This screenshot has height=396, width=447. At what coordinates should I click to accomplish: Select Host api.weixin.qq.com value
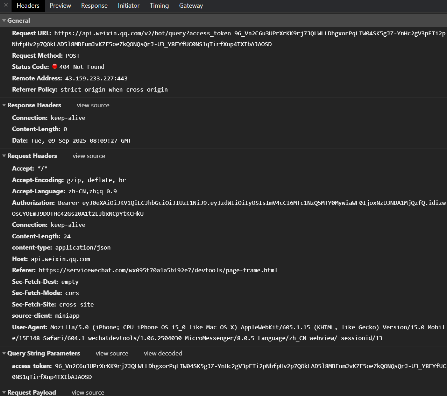[x=61, y=259]
